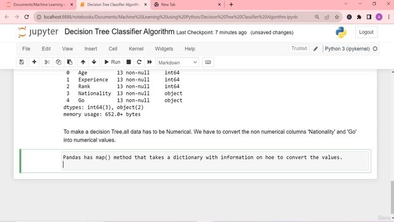394x222 pixels.
Task: Reload the current page
Action: coord(26,17)
